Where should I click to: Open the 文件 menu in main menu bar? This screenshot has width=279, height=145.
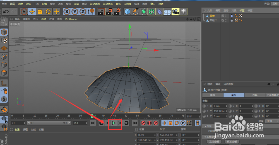[4, 4]
